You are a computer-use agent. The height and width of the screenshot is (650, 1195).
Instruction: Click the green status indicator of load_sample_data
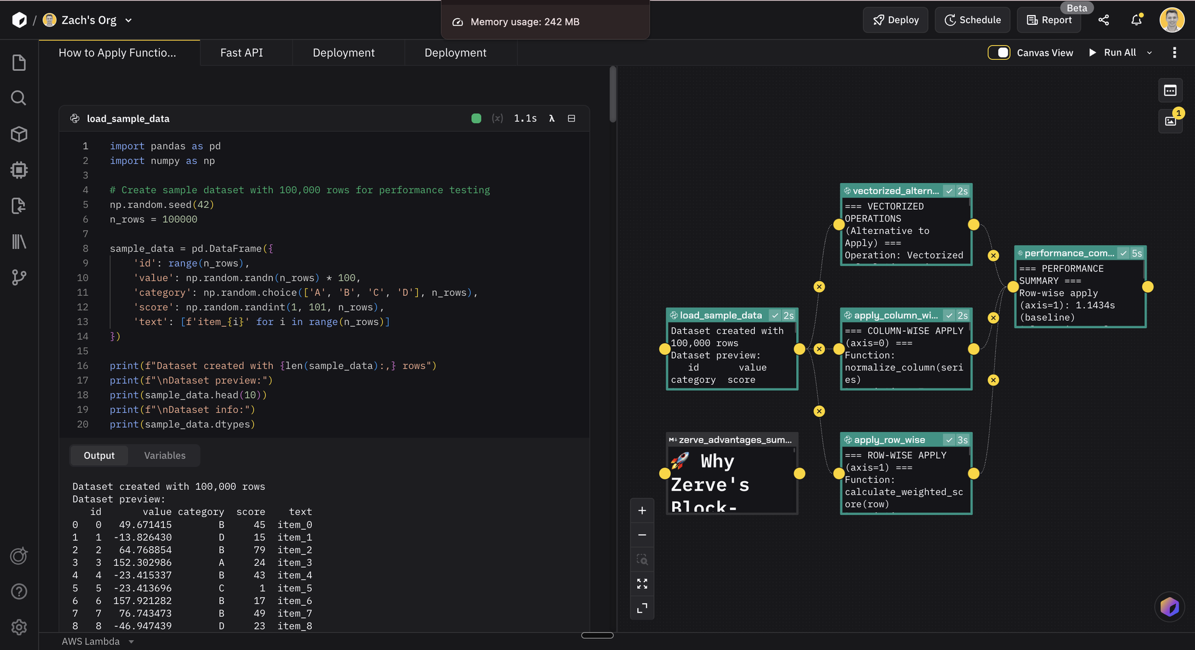[476, 118]
